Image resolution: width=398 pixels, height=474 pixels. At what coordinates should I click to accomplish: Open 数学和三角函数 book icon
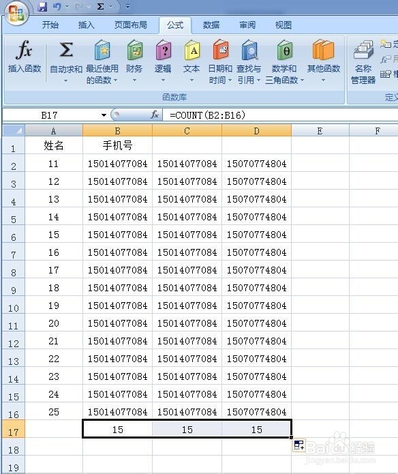tap(285, 50)
